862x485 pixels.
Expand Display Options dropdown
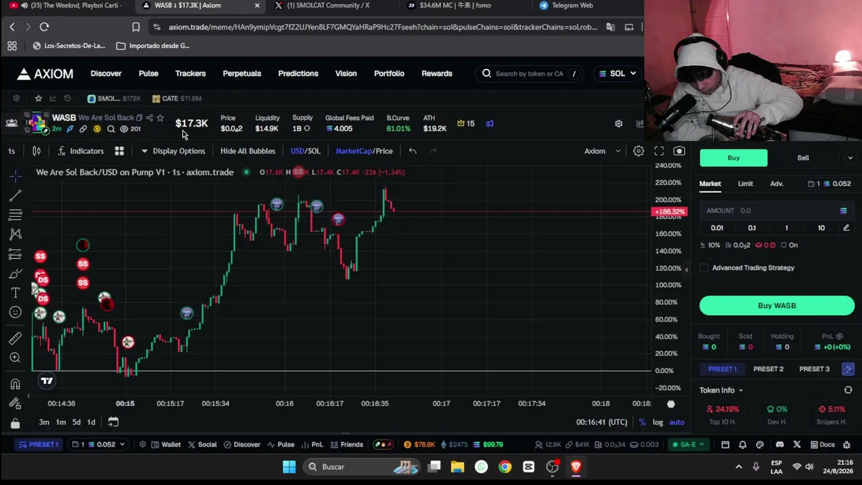coord(173,151)
